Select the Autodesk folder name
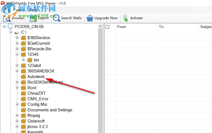This screenshot has height=133, width=212. (36, 77)
